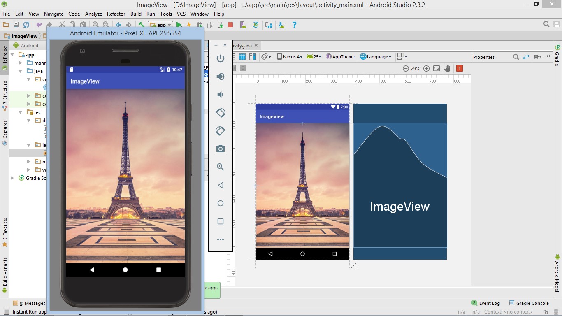Open the Refactor menu
Viewport: 562px width, 316px height.
pos(116,14)
